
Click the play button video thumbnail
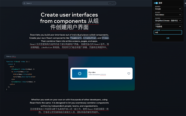pyautogui.click(x=80, y=73)
